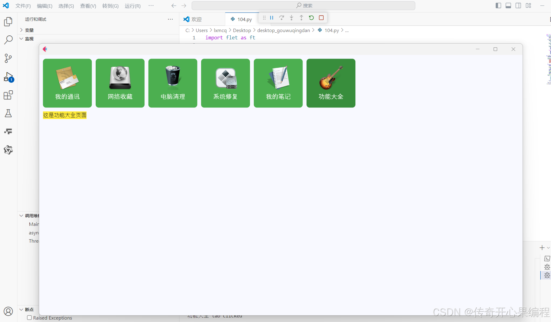Open the 编辑(E) menu

[x=45, y=6]
